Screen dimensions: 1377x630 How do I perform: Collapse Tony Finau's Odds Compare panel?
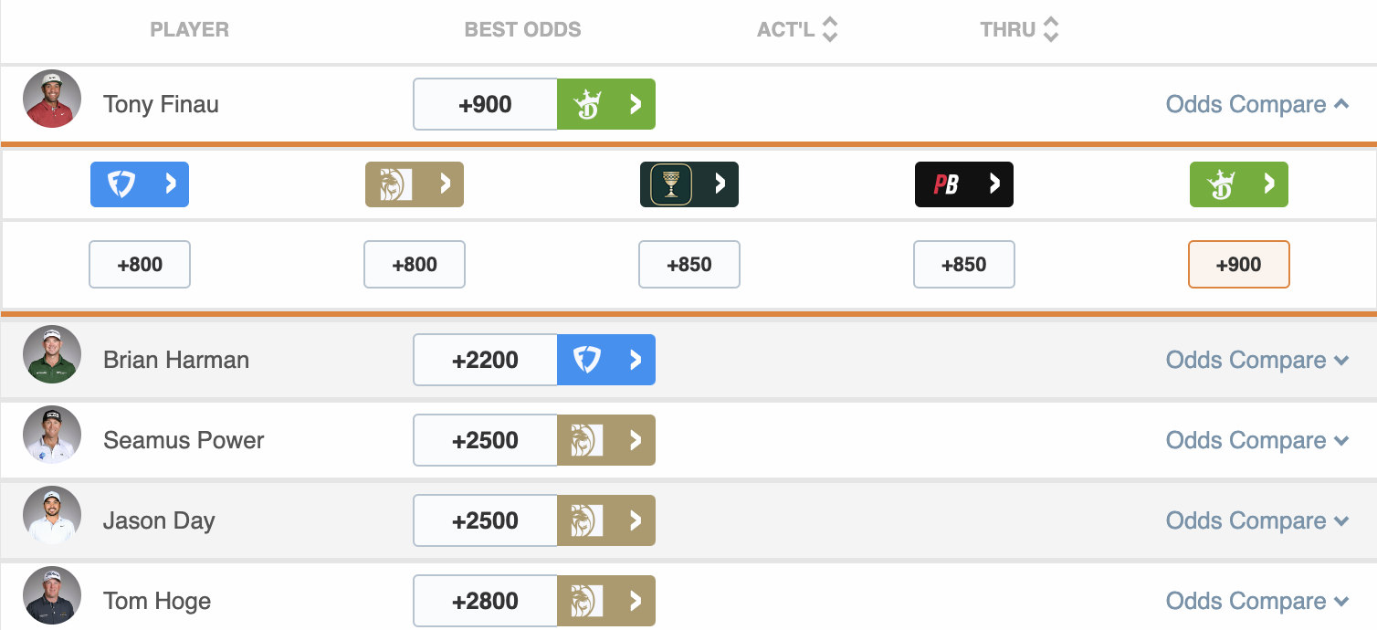point(1257,104)
